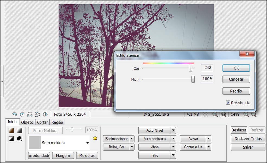Reset values with the Padrão button

click(236, 91)
